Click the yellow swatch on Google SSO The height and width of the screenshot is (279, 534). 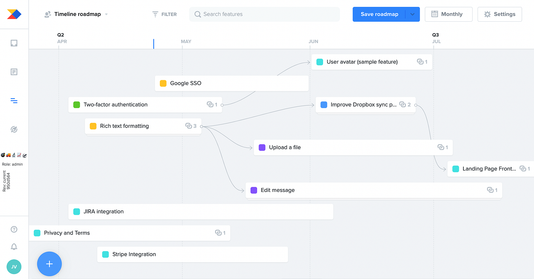click(x=163, y=83)
